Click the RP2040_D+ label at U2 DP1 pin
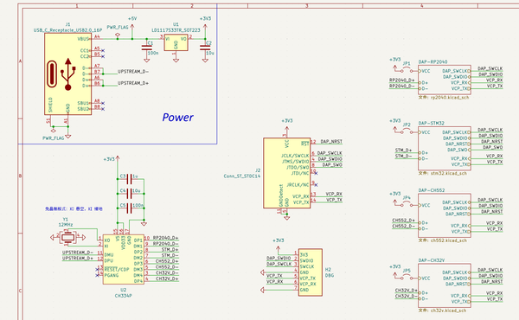Image resolution: width=519 pixels, height=320 pixels. pos(165,238)
